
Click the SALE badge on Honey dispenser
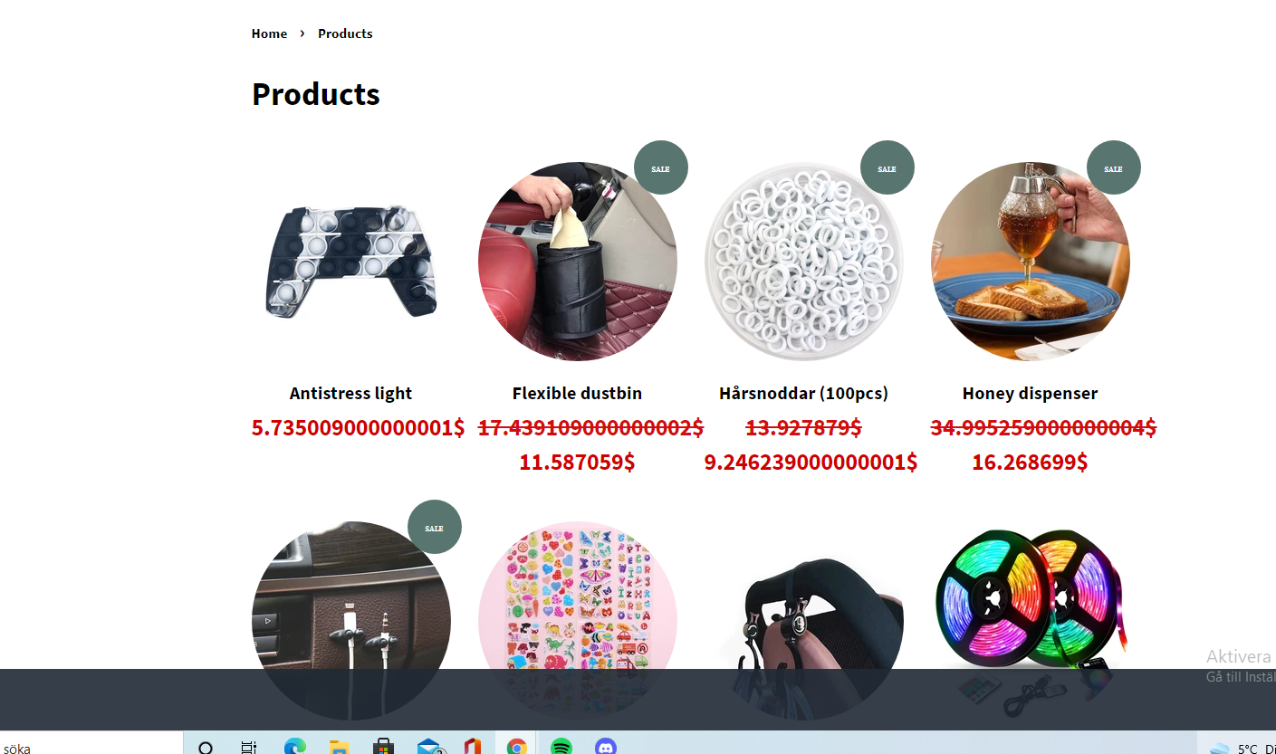(x=1113, y=167)
